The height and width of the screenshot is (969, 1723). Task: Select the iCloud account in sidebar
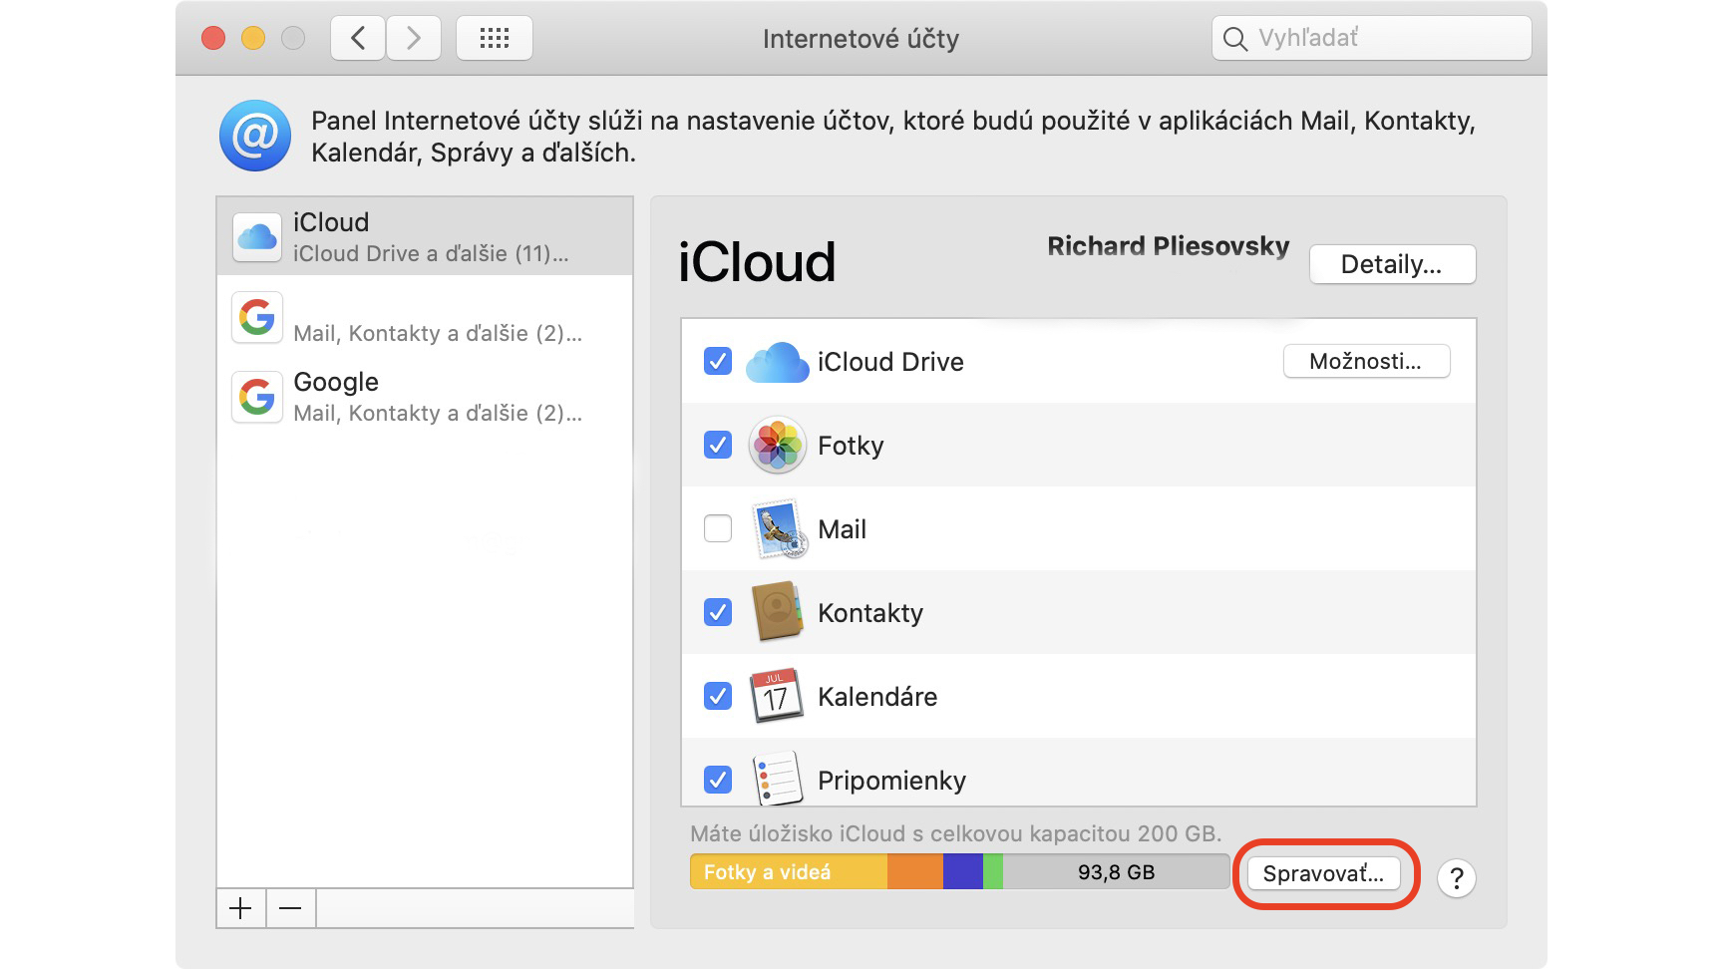(x=425, y=236)
